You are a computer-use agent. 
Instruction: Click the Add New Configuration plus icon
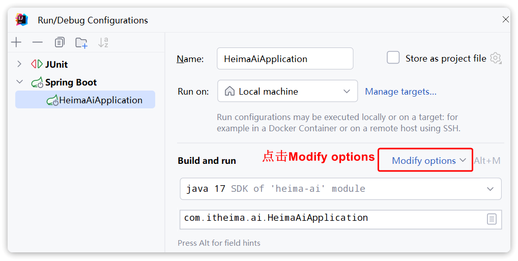17,42
